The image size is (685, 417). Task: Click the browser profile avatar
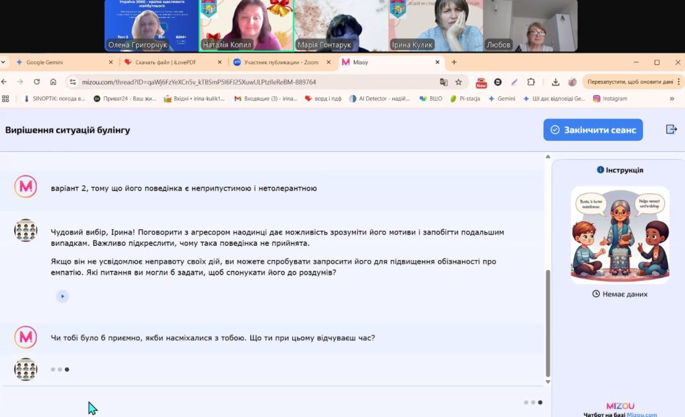point(573,82)
